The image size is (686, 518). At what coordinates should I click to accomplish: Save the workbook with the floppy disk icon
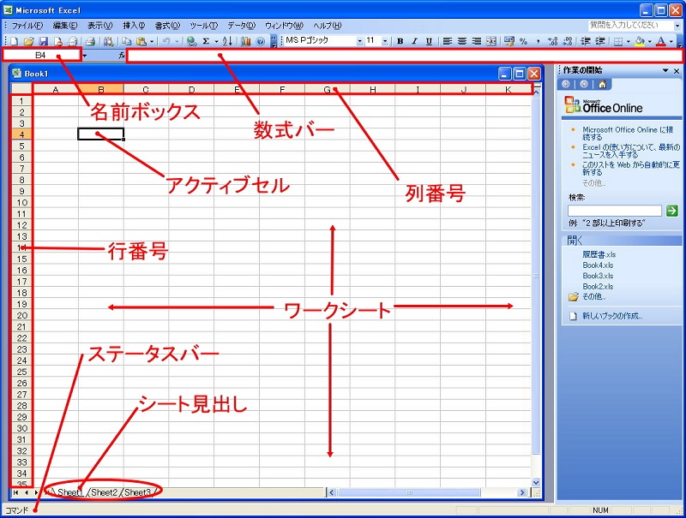click(x=44, y=41)
